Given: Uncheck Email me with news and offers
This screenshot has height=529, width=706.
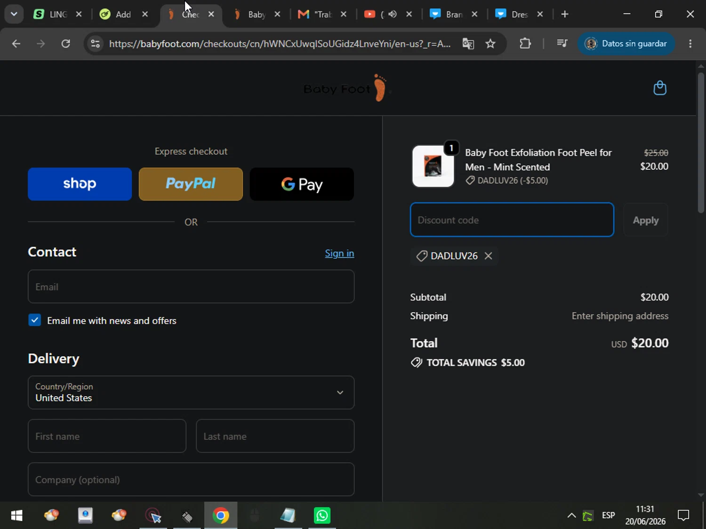Looking at the screenshot, I should point(34,320).
